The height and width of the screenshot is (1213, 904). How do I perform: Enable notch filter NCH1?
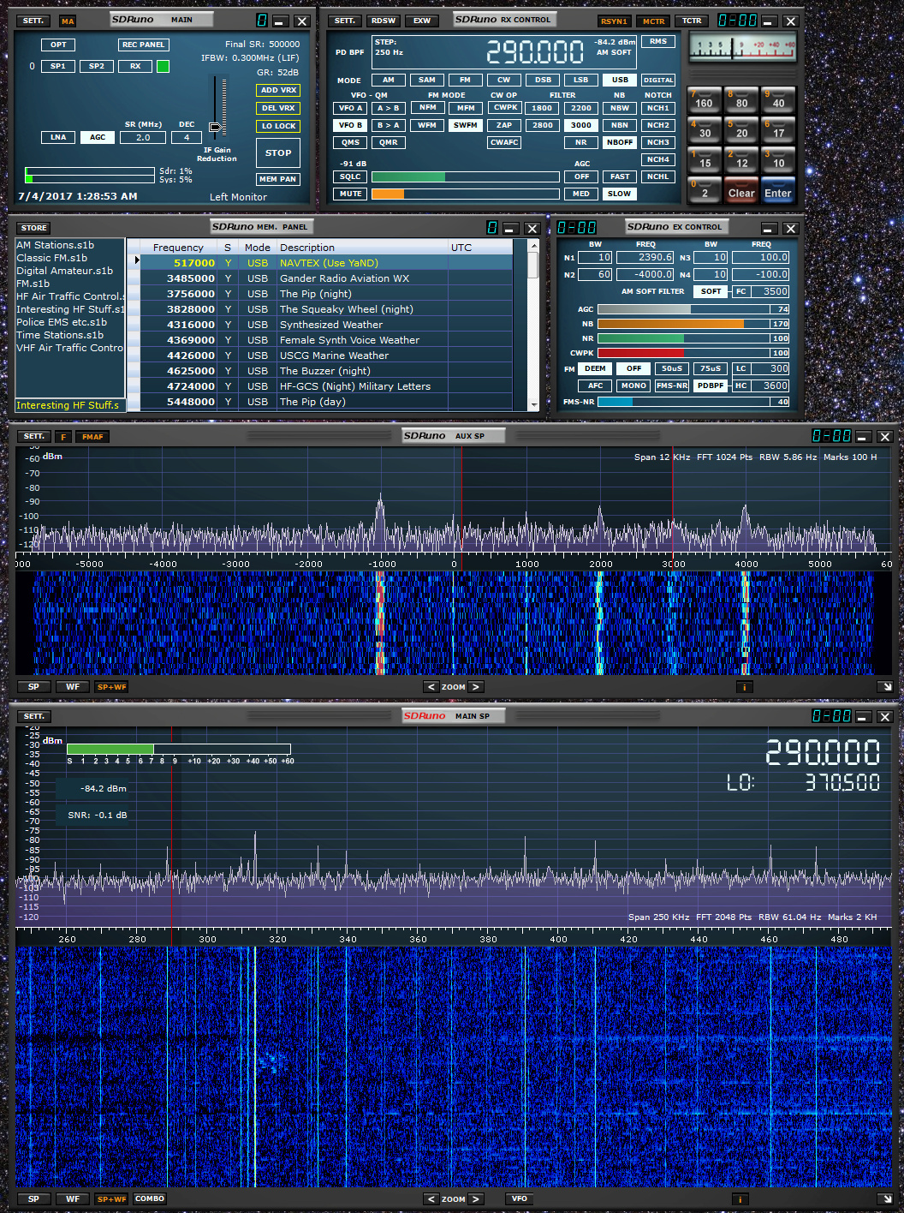(x=658, y=108)
